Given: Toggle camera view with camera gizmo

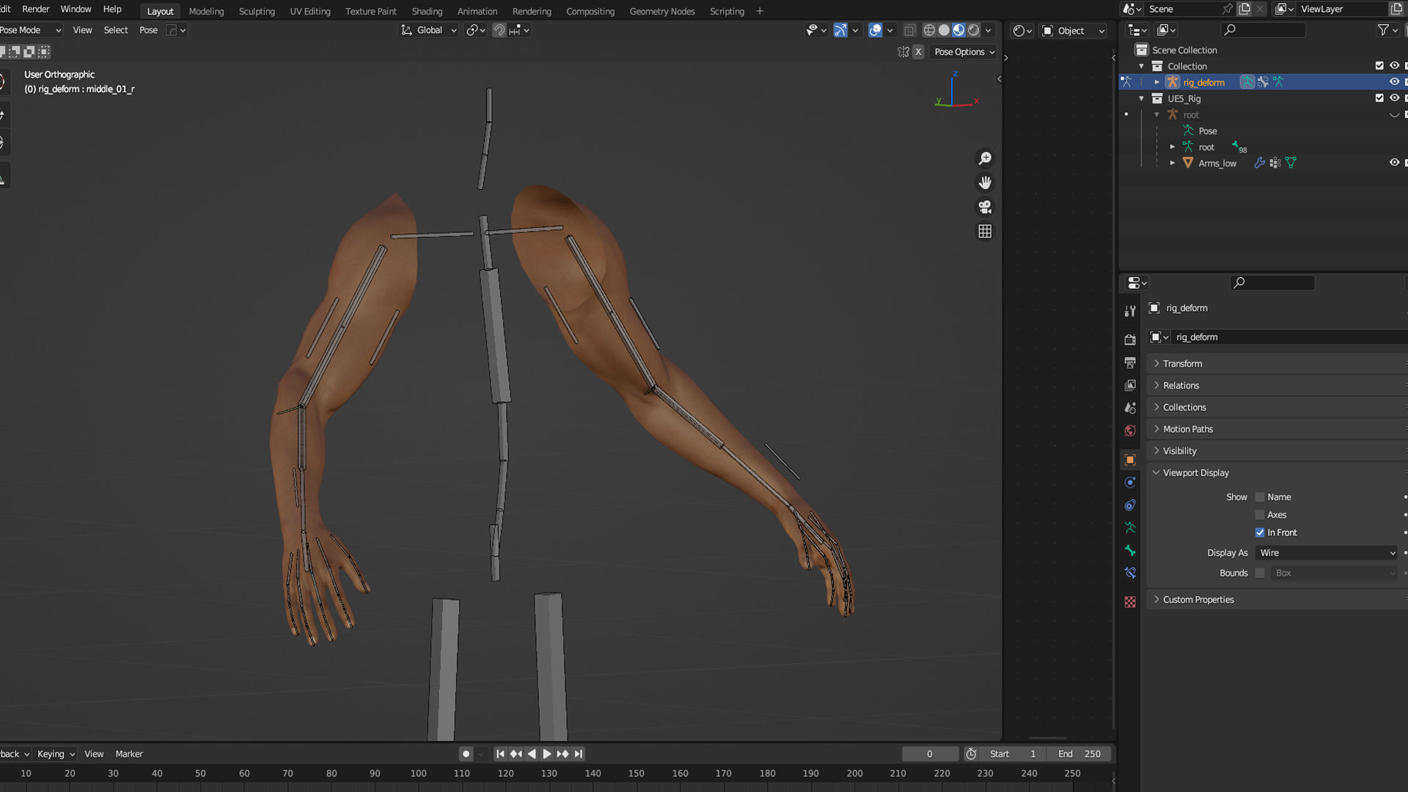Looking at the screenshot, I should point(985,207).
